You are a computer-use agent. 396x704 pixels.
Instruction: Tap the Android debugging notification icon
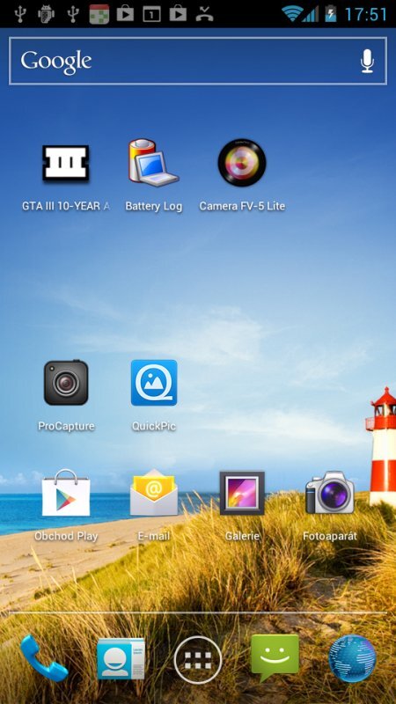point(47,14)
